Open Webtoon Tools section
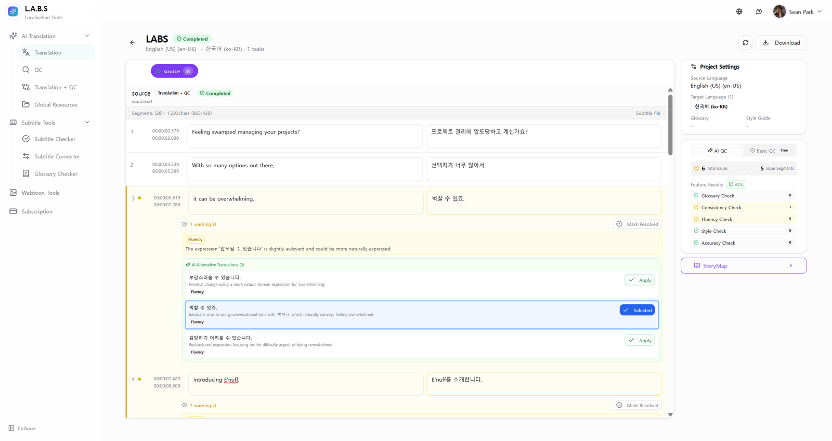 40,193
